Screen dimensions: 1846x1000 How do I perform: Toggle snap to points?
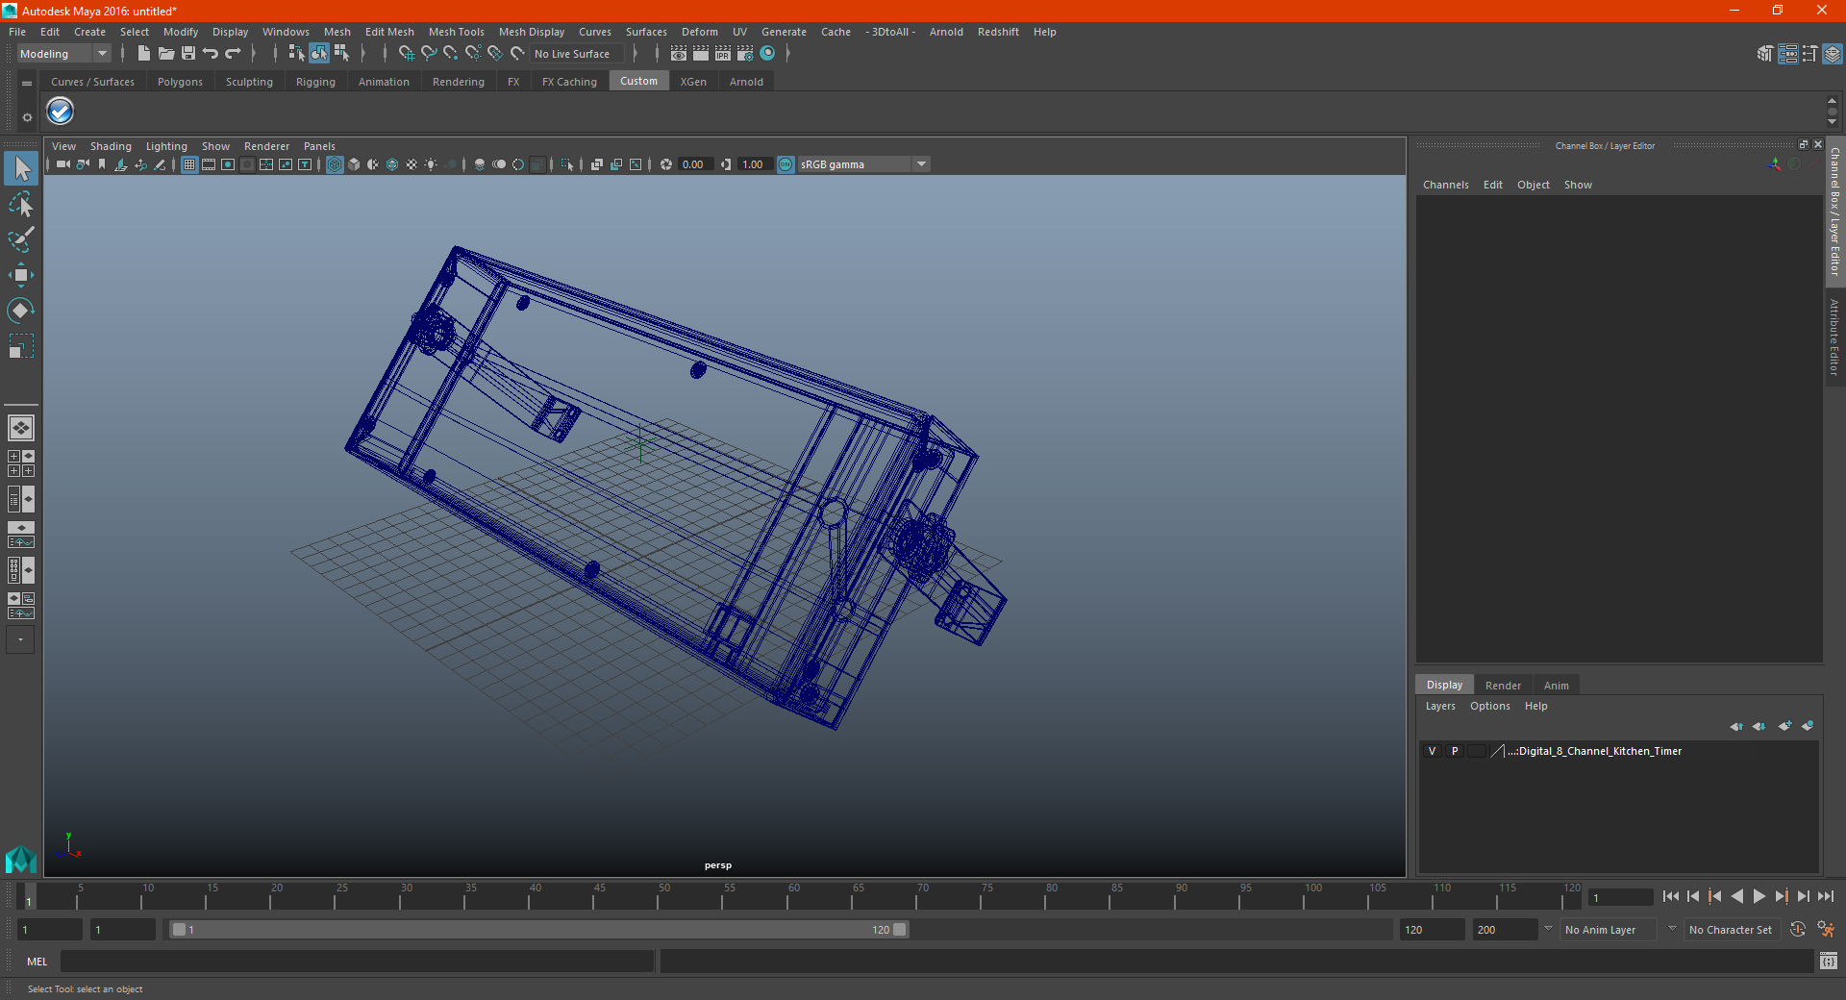451,54
